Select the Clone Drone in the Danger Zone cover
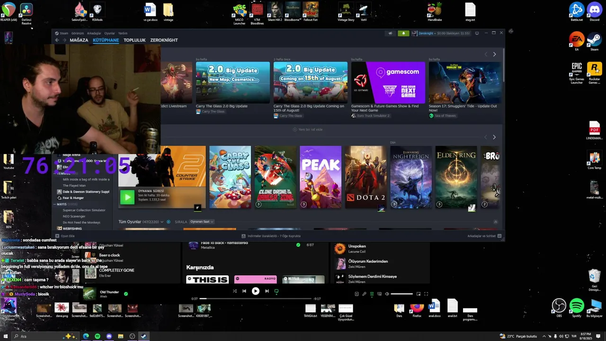Image resolution: width=606 pixels, height=341 pixels. tap(275, 177)
